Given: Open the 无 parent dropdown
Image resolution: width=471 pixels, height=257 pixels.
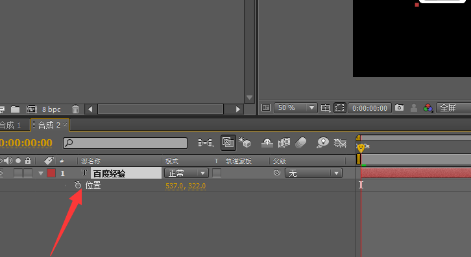Looking at the screenshot, I should click(313, 173).
